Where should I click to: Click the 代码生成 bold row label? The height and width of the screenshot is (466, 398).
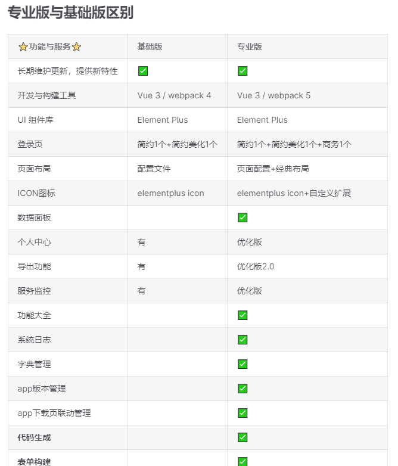click(34, 437)
